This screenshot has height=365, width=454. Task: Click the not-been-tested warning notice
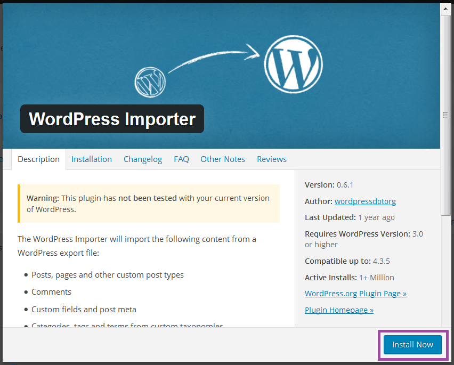149,204
